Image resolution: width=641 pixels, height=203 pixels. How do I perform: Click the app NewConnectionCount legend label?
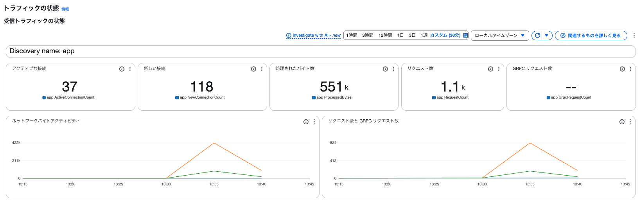(202, 97)
